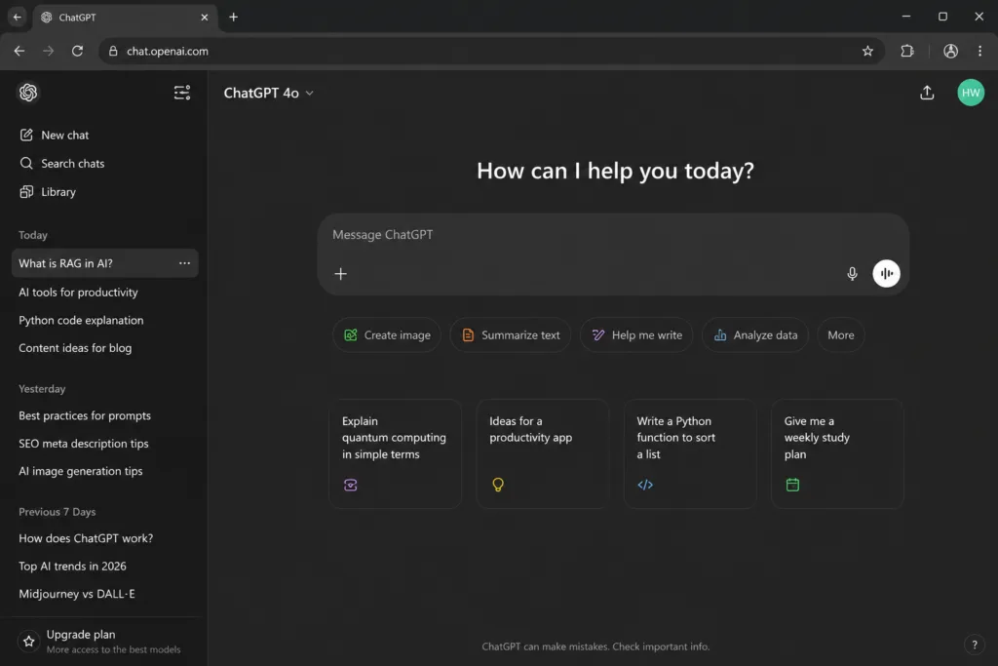Select Write a Python function card
998x666 pixels.
[x=690, y=453]
